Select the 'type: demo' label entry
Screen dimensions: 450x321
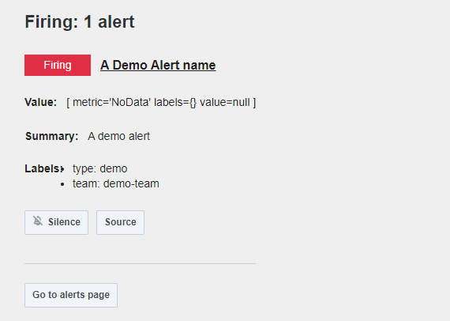100,168
